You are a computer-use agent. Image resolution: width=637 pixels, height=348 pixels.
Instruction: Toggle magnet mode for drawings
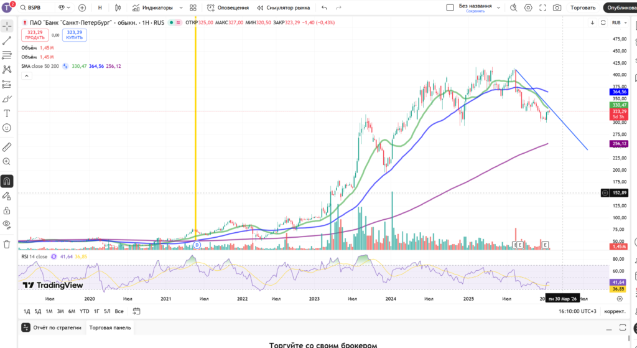[x=7, y=181]
